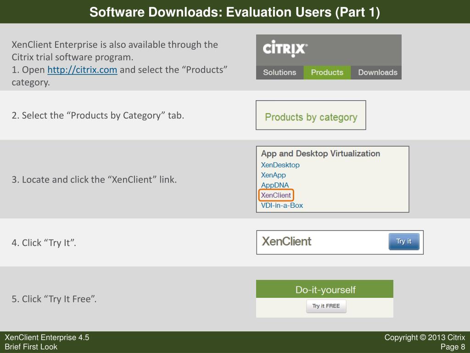The width and height of the screenshot is (470, 353).
Task: Click footer text XenClient Enterprise 4.5
Action: point(47,337)
